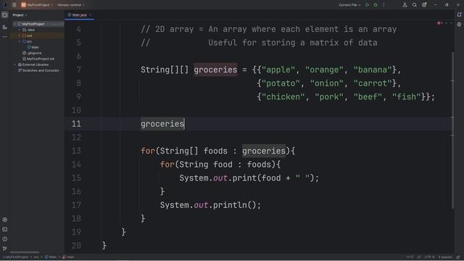464x261 pixels.
Task: Select Scratches and Consoles item
Action: 38,70
